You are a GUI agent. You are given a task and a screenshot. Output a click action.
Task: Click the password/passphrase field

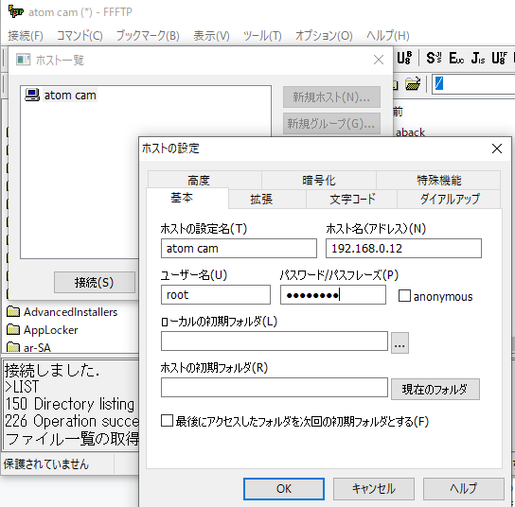[x=333, y=295]
